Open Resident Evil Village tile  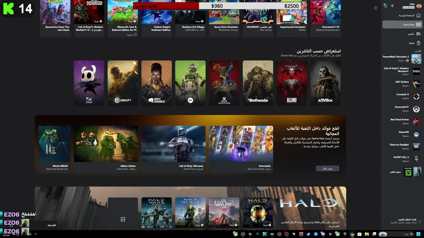190,18
